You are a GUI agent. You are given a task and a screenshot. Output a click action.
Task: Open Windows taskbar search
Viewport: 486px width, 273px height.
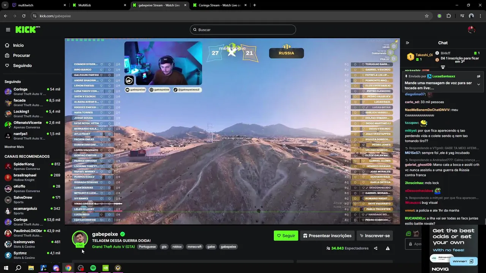(18, 268)
